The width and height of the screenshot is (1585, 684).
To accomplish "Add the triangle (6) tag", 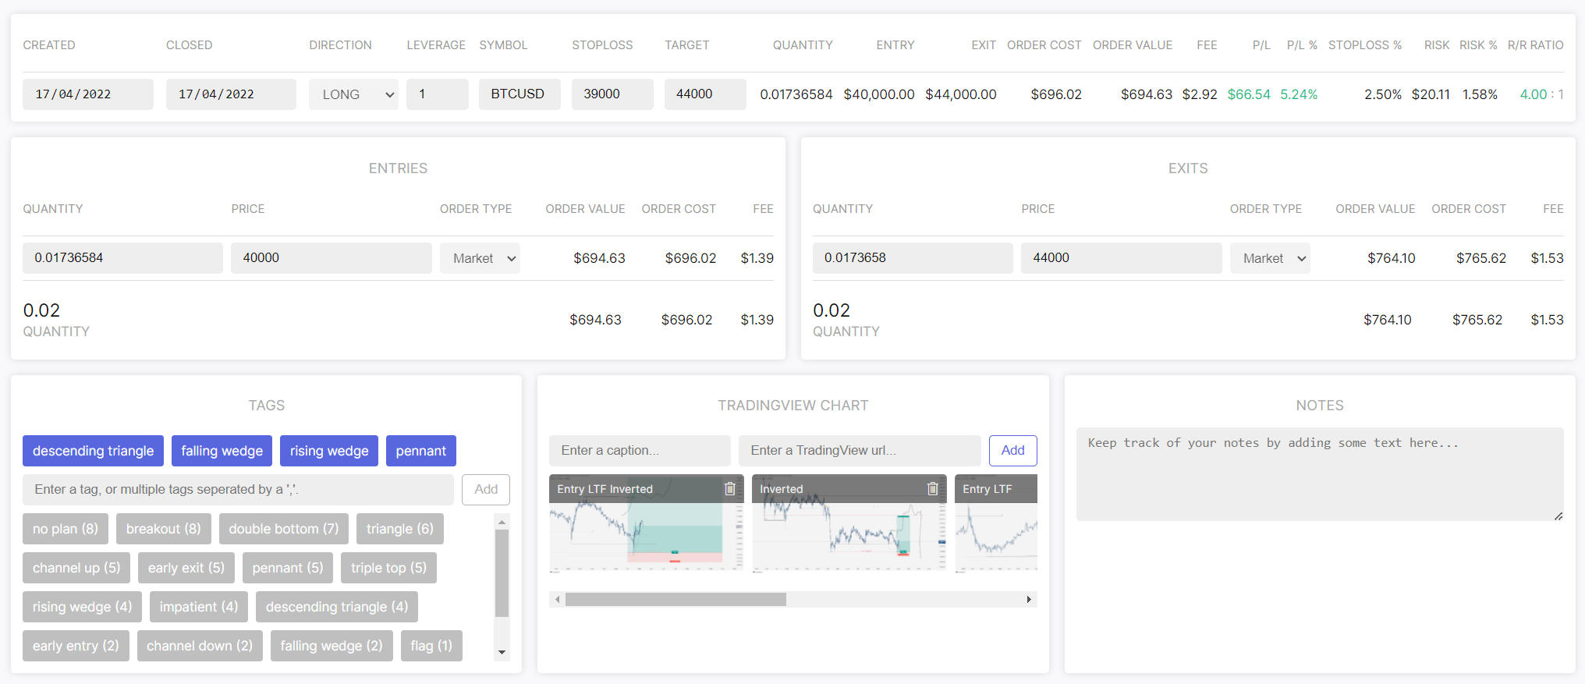I will pyautogui.click(x=400, y=529).
